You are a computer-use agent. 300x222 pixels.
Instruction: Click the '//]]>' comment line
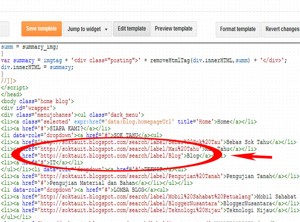[x=8, y=81]
